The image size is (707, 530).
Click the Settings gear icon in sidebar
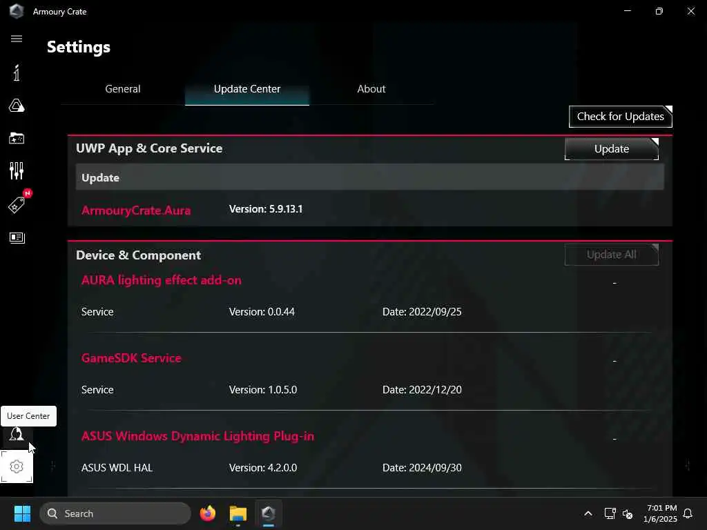pos(17,467)
